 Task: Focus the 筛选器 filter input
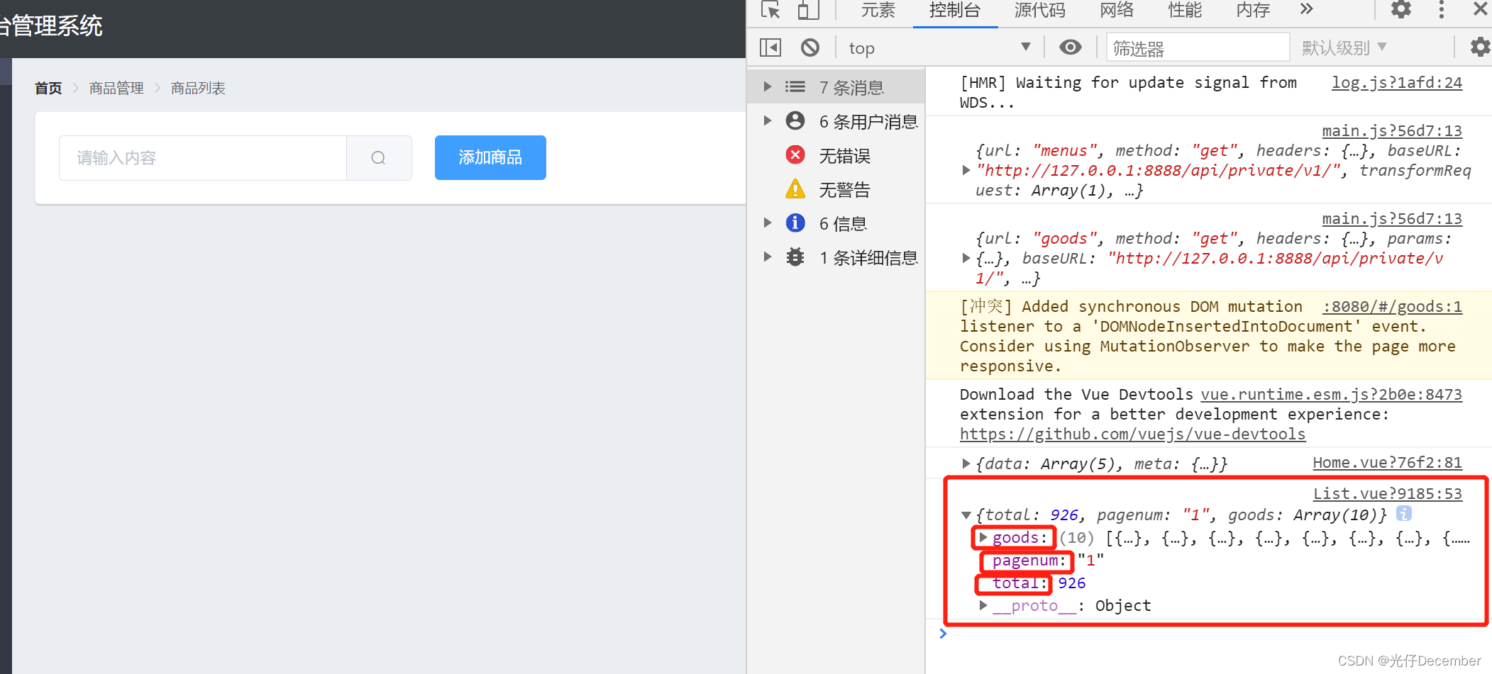coord(1198,47)
